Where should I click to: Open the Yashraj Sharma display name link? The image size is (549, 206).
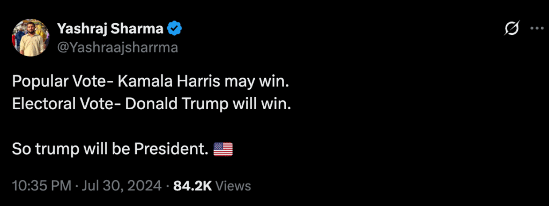coord(110,29)
